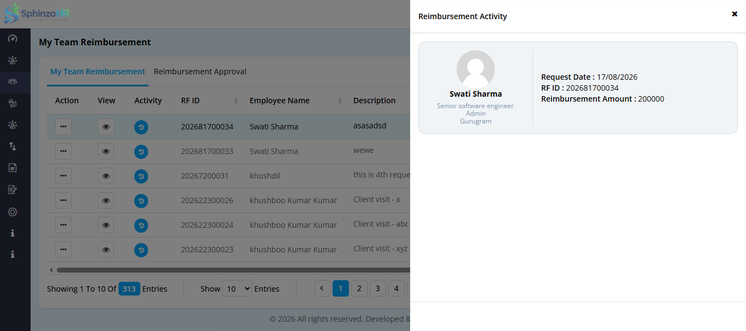Sort the table by Employee Name
This screenshot has height=331, width=746.
340,101
